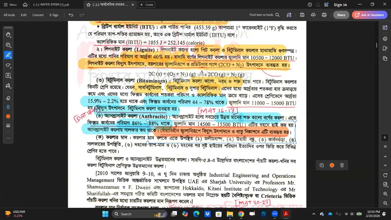Image resolution: width=391 pixels, height=220 pixels.
Task: Click the Sign in link
Action: point(340,5)
